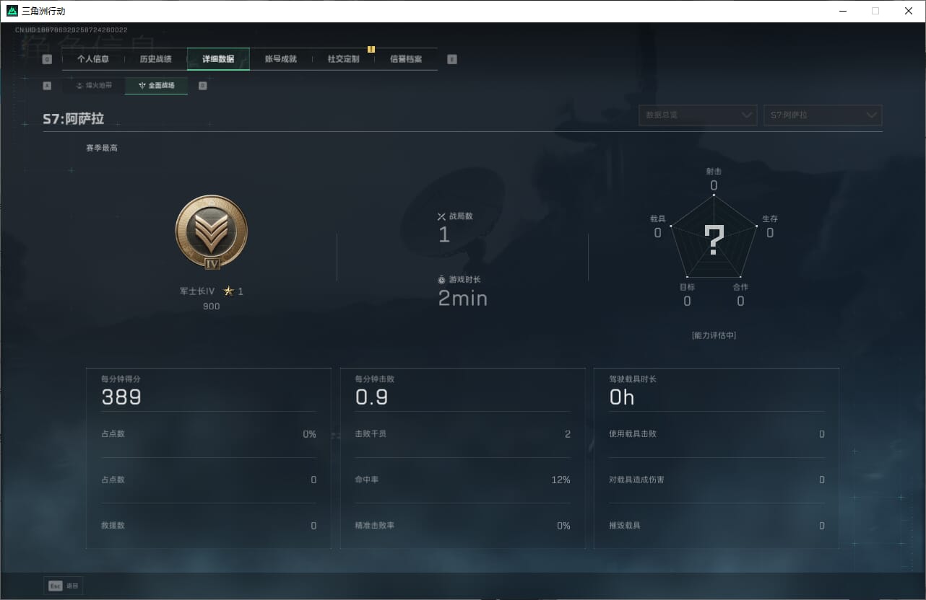Click the gold 军士长IV rank badge
Screen dimensions: 926x600
(212, 232)
